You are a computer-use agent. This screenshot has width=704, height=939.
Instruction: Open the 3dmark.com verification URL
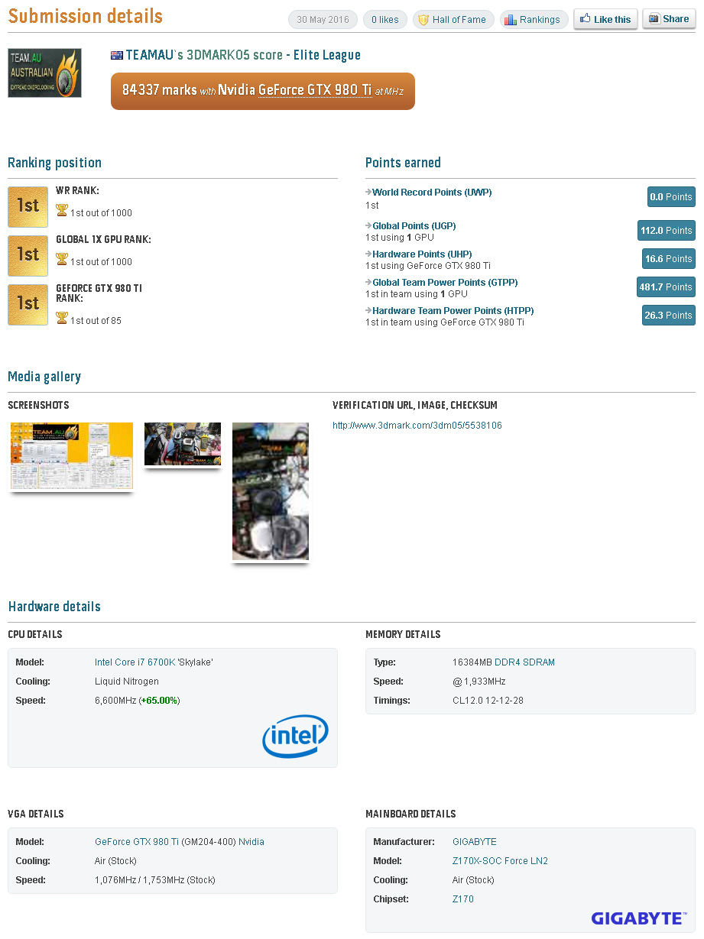pos(417,426)
